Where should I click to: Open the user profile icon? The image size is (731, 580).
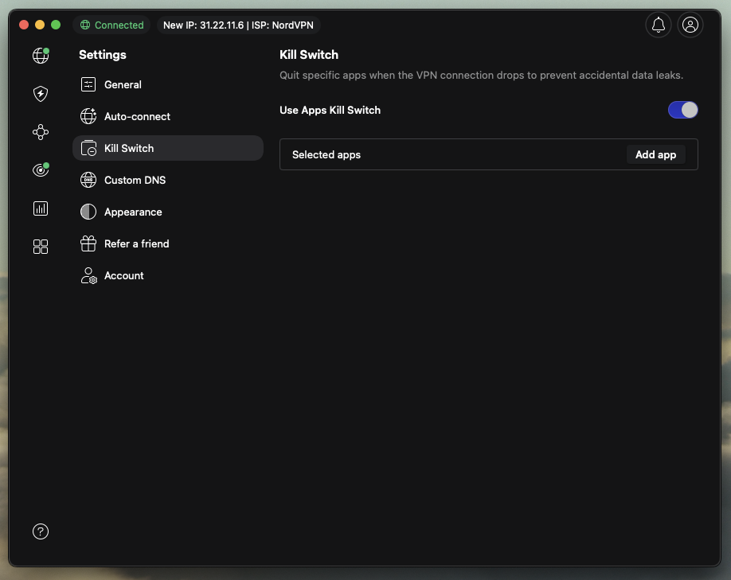tap(690, 25)
